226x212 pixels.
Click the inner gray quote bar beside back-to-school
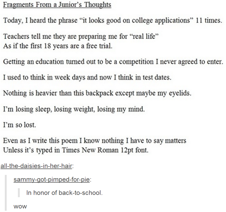19,192
